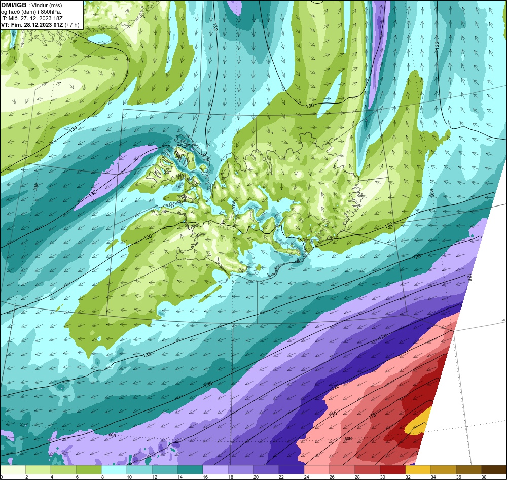Click the "IT: Mið. 27. 12. 2023 18Z" line
Screen dimensions: 507x480
(x=32, y=18)
